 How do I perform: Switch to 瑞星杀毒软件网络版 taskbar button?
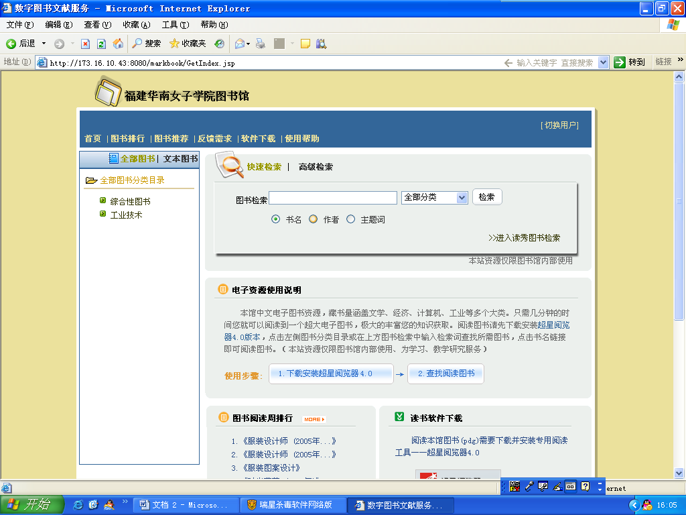click(293, 506)
